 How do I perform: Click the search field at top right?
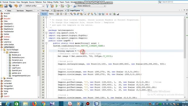coord(173,2)
